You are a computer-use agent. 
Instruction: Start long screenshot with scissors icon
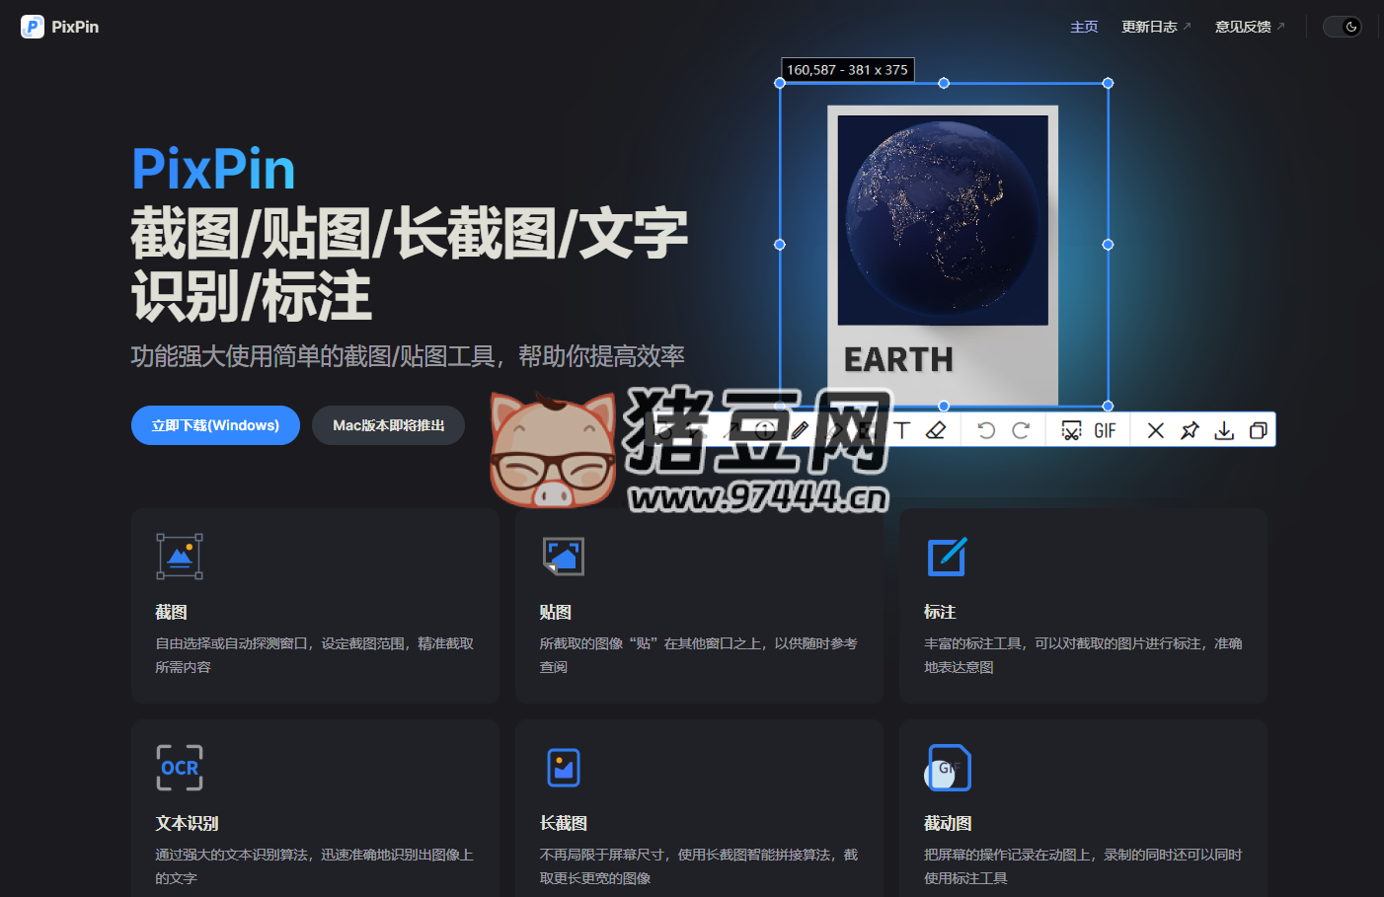click(1071, 430)
